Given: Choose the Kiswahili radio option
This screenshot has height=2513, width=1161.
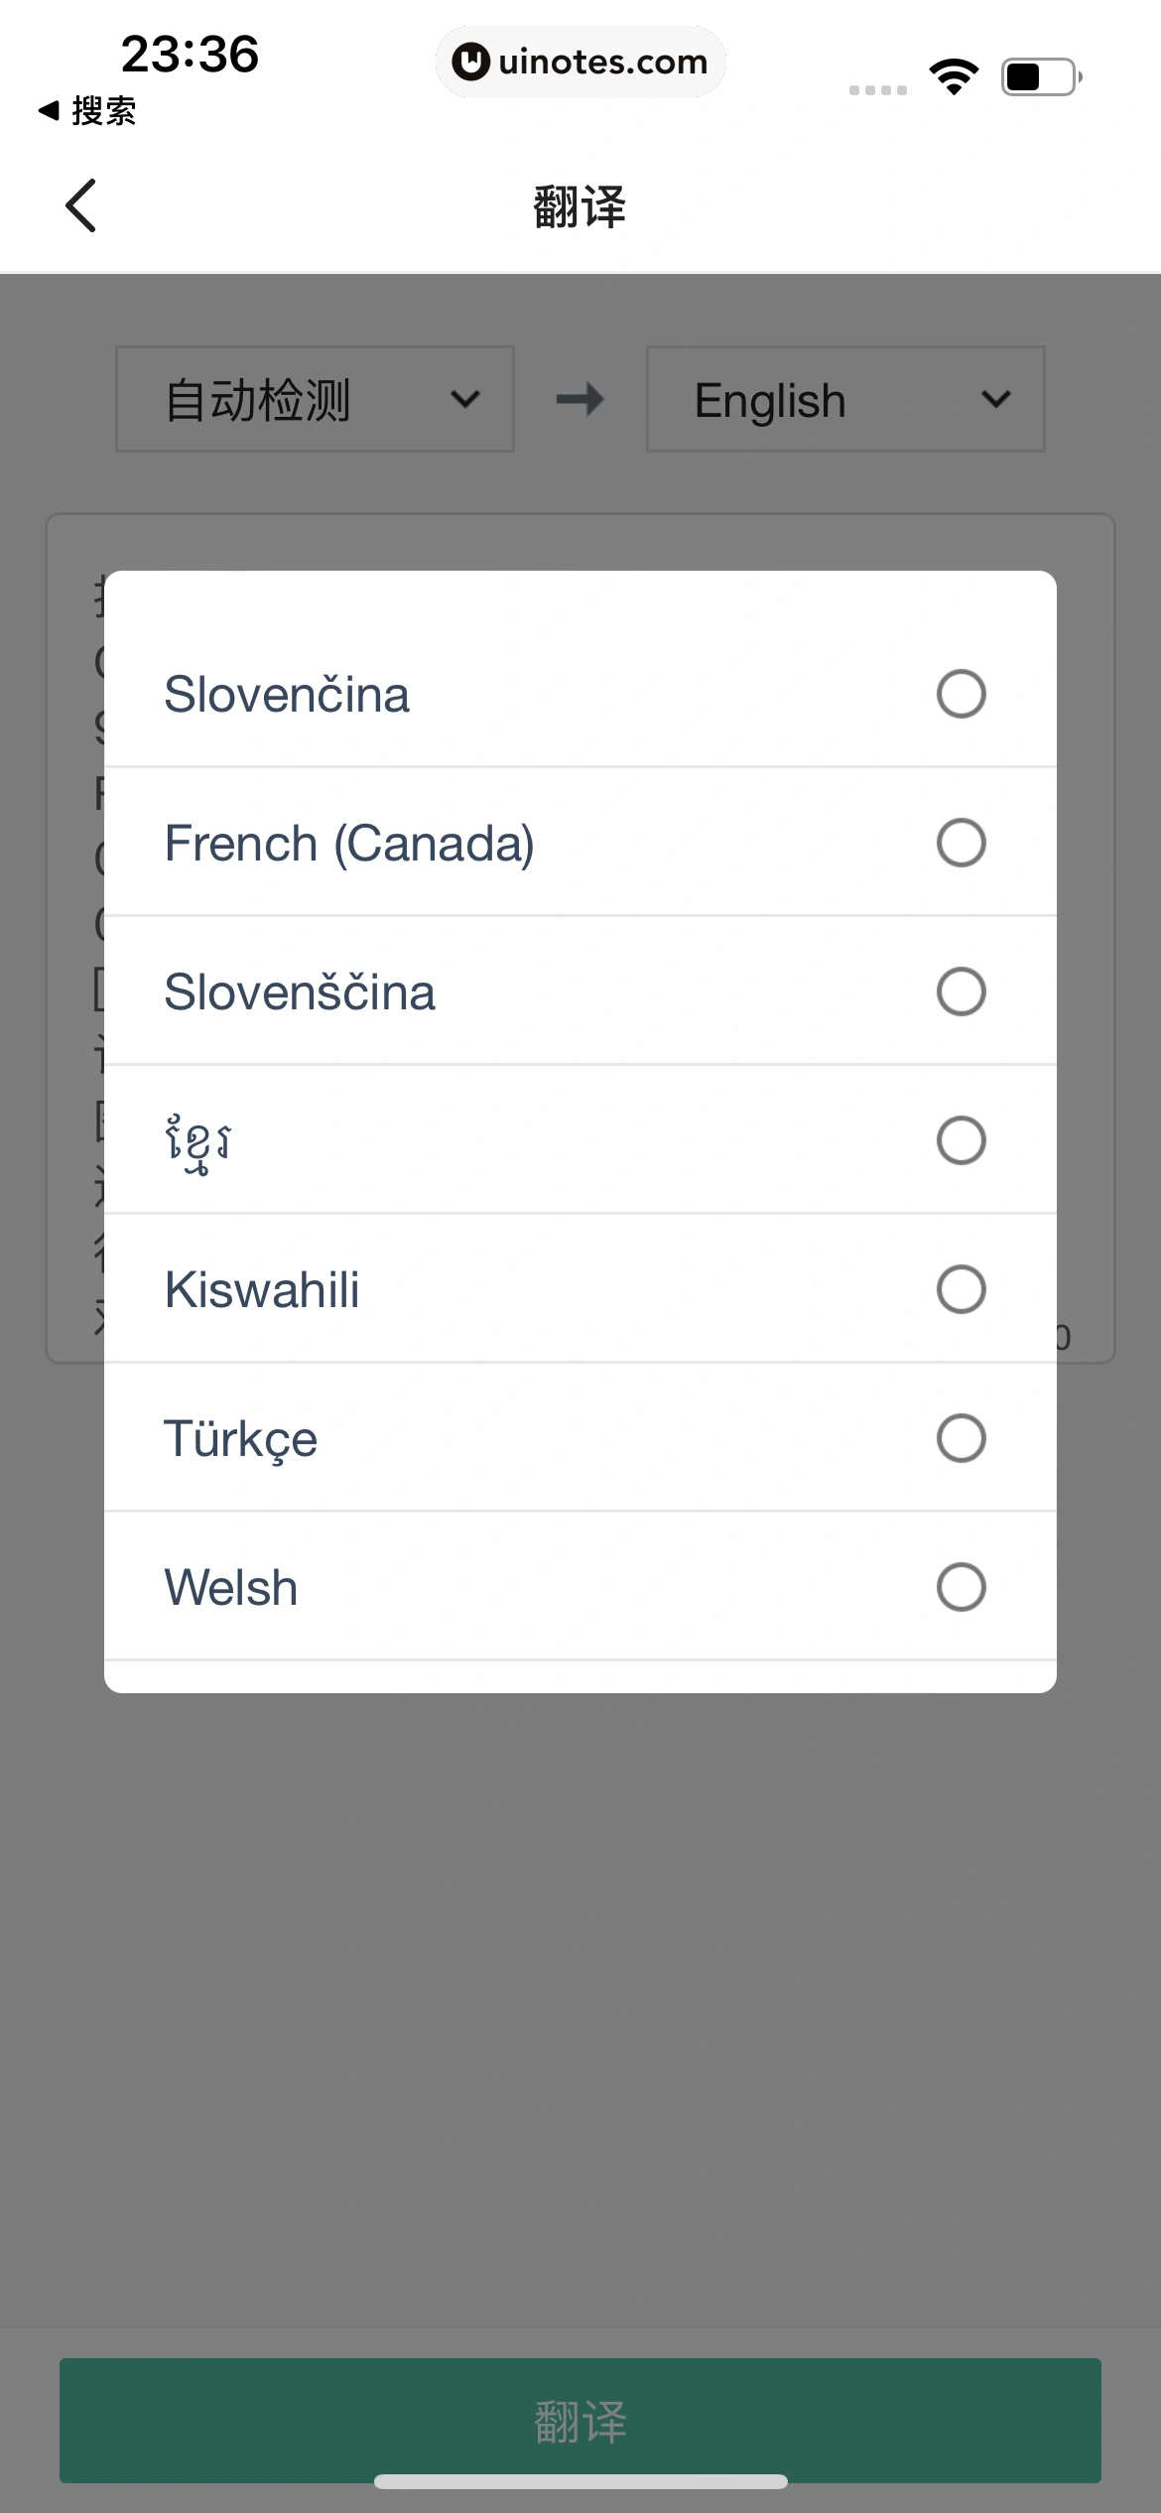Looking at the screenshot, I should point(961,1289).
